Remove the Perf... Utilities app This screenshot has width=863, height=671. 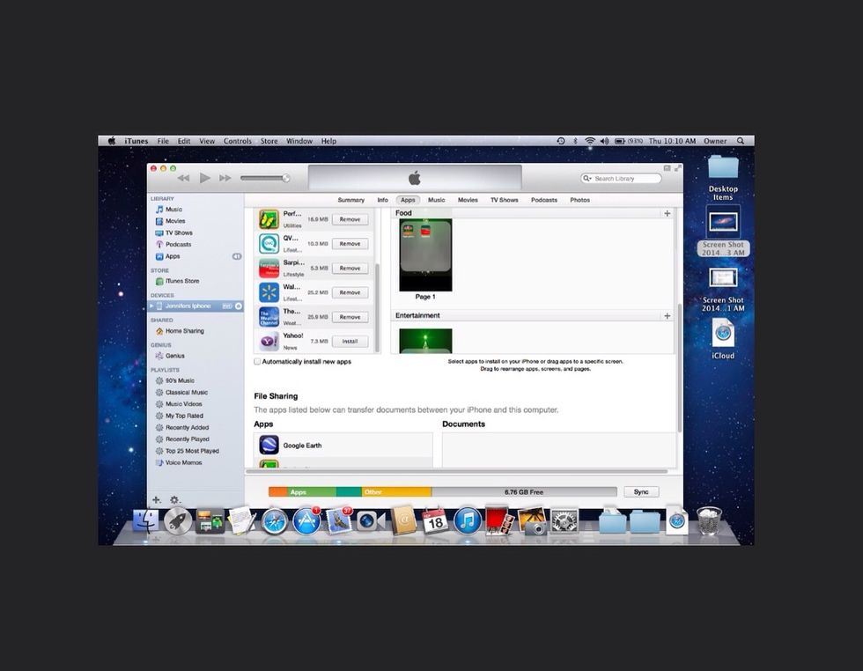point(350,219)
